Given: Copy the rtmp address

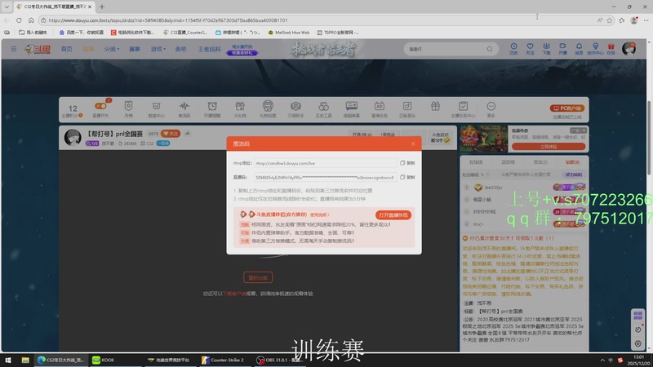Looking at the screenshot, I should coord(407,163).
